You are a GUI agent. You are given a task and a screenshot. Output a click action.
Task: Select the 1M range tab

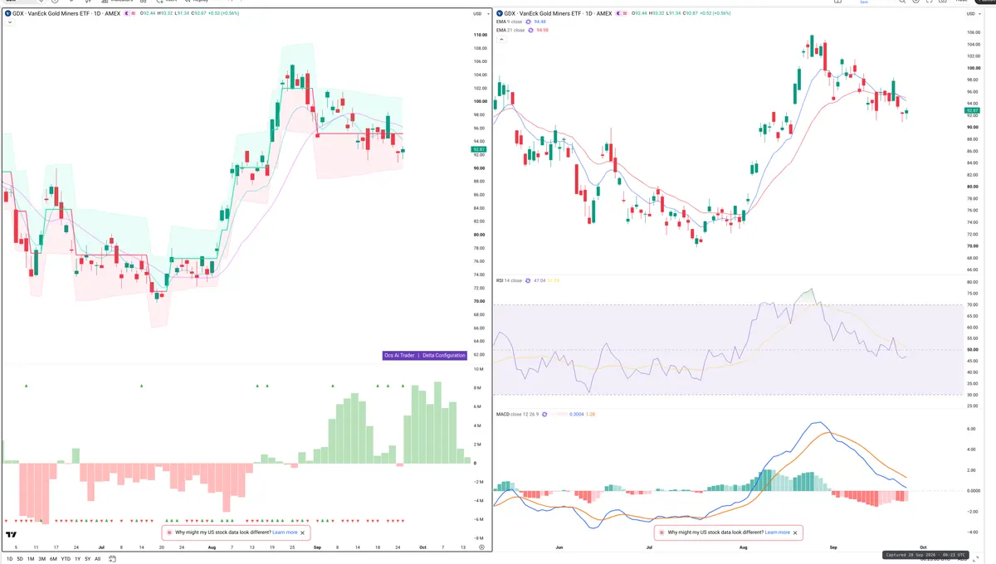31,559
